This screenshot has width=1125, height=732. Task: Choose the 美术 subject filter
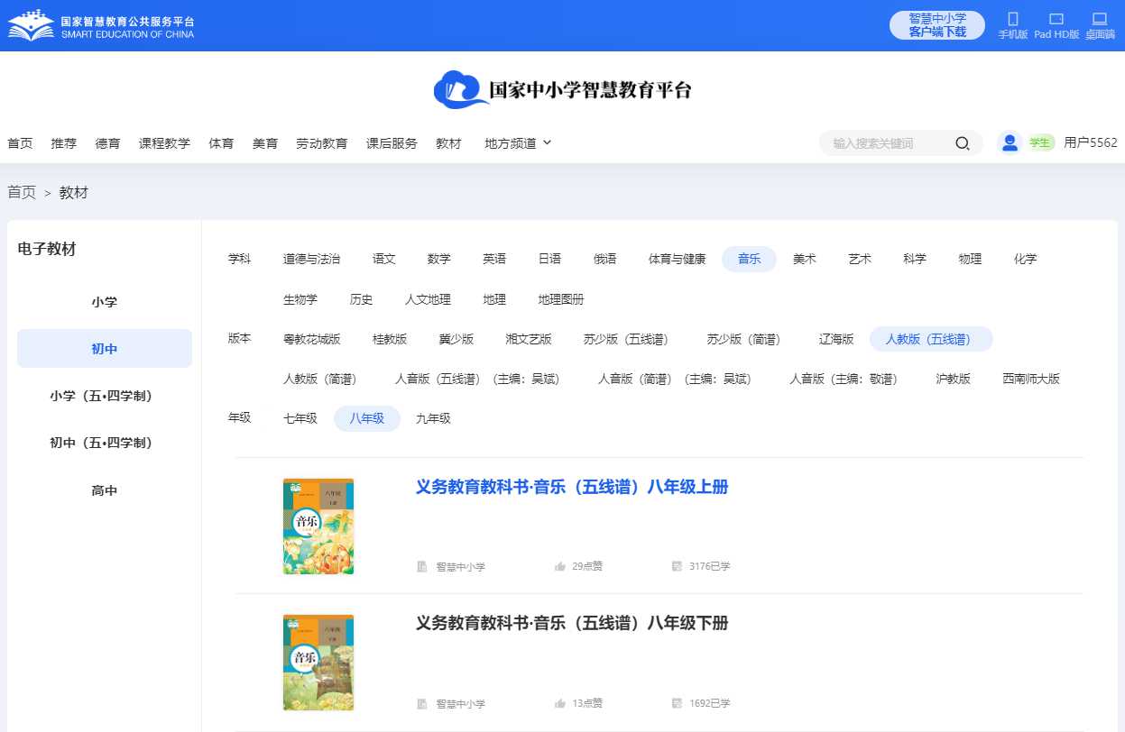[x=804, y=259]
